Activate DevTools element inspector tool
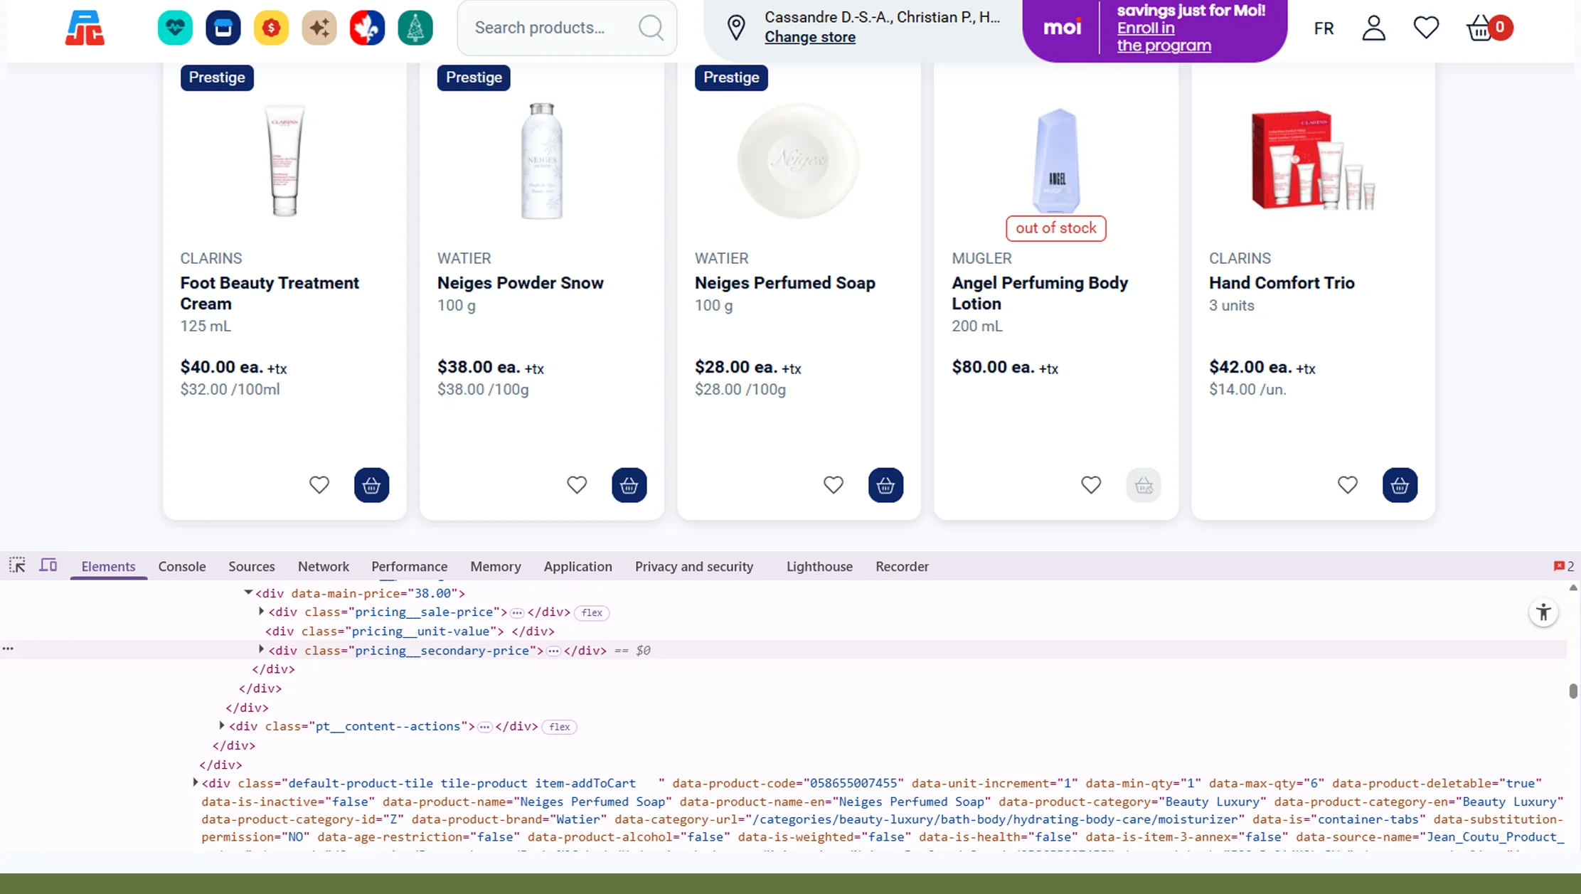The height and width of the screenshot is (894, 1581). (16, 565)
